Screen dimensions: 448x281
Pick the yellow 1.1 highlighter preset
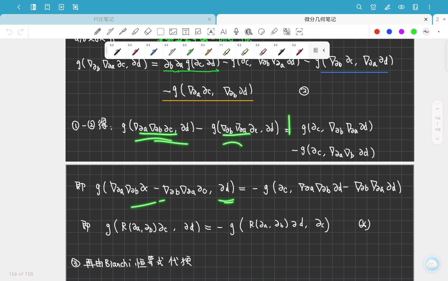click(226, 50)
